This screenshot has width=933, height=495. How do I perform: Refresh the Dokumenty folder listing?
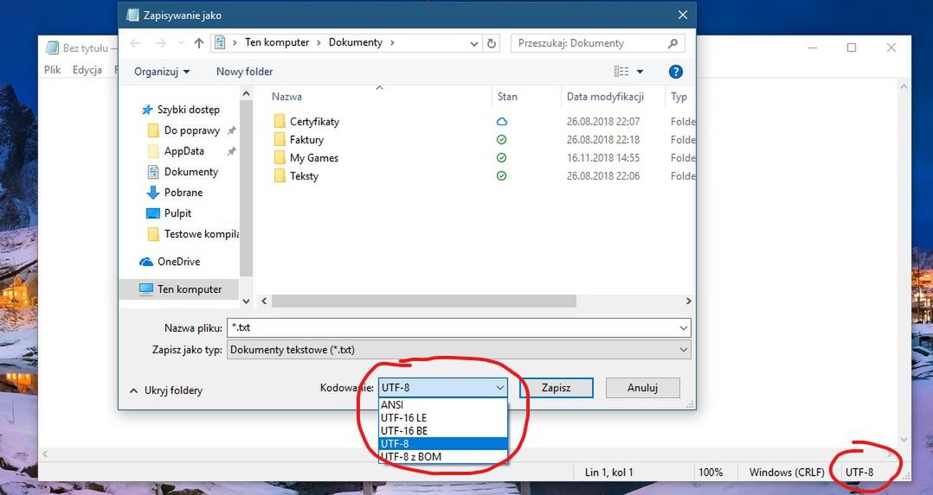tap(492, 43)
